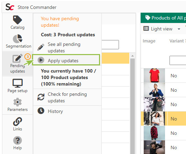Open the Parameters gear icon

(18, 102)
